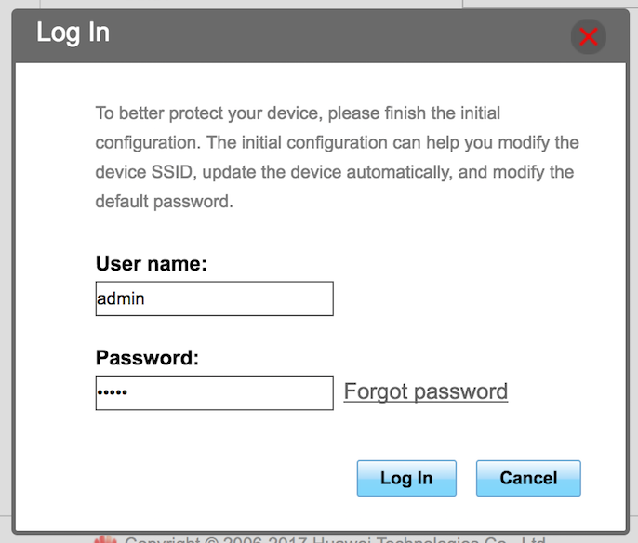Click the gray dialog header bar
The width and height of the screenshot is (638, 543).
point(321,36)
